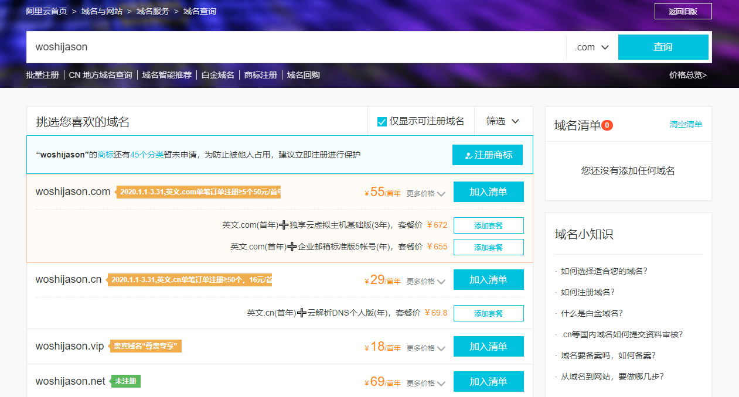This screenshot has height=397, width=739.
Task: Click the domain list count badge 0
Action: click(607, 125)
